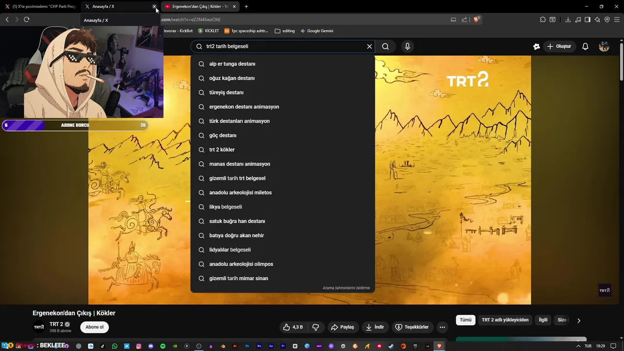Screen dimensions: 624x351
Task: Open Photoshop from the taskbar
Action: [x=247, y=346]
